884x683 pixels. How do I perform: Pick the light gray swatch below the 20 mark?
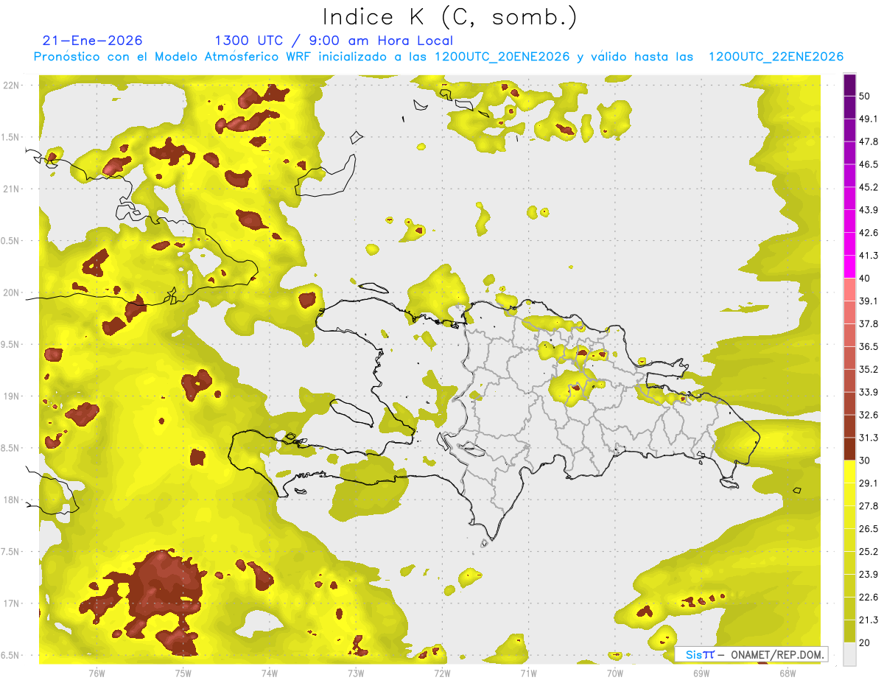click(849, 654)
